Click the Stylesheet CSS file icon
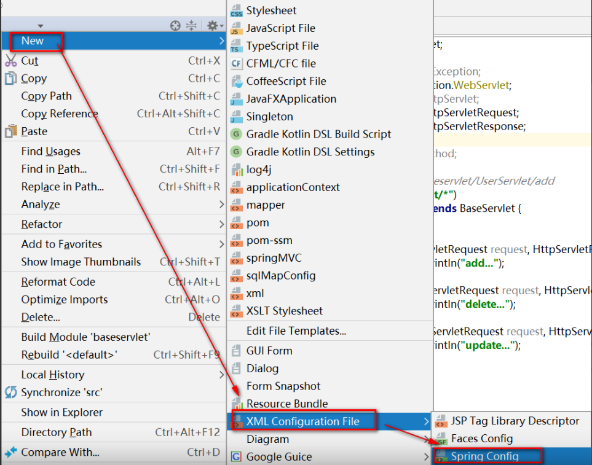This screenshot has height=465, width=592. point(236,10)
